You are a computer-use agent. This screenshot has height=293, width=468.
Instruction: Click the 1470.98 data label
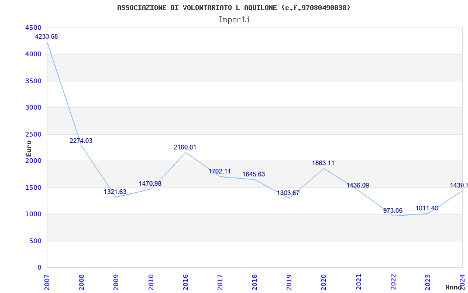tap(150, 183)
